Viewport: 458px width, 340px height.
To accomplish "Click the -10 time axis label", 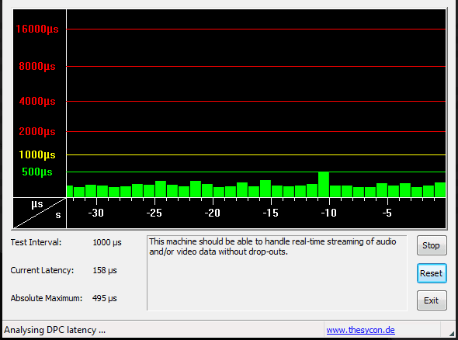I will (x=328, y=213).
